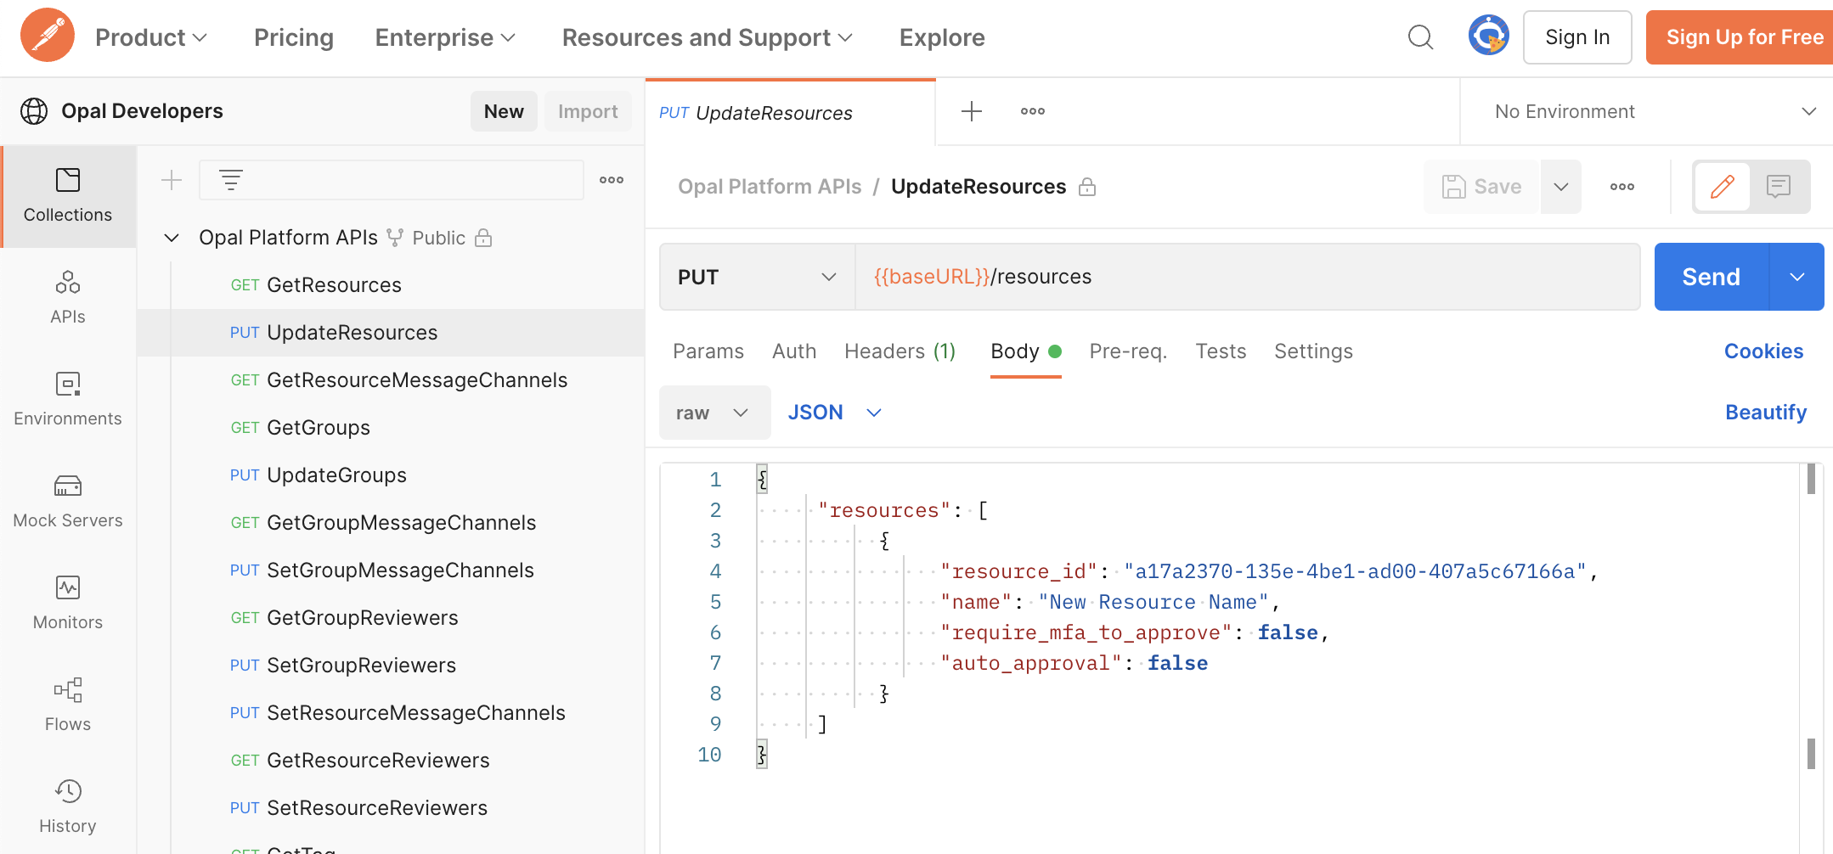This screenshot has height=854, width=1833.
Task: Open the JSON body format dropdown
Action: pyautogui.click(x=834, y=413)
